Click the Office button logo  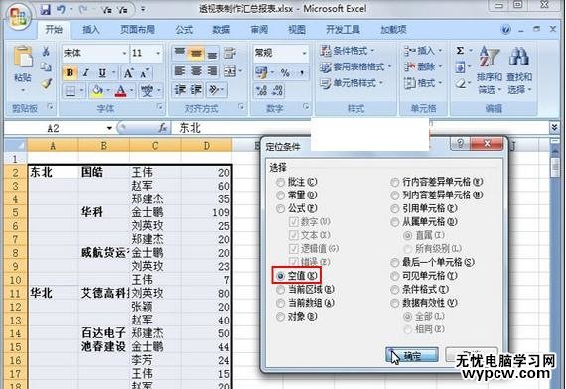coord(18,17)
